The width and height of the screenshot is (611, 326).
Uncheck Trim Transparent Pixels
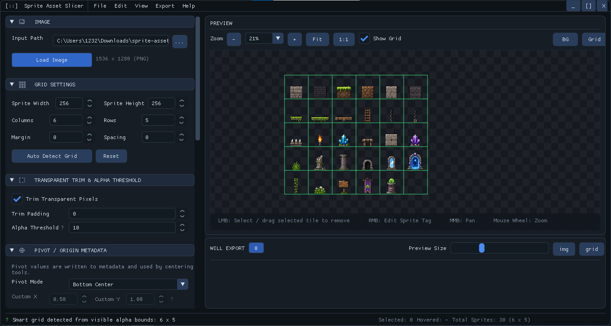coord(17,199)
